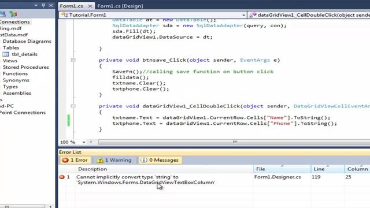Sort errors by Line column
This screenshot has height=208, width=370.
(x=328, y=169)
